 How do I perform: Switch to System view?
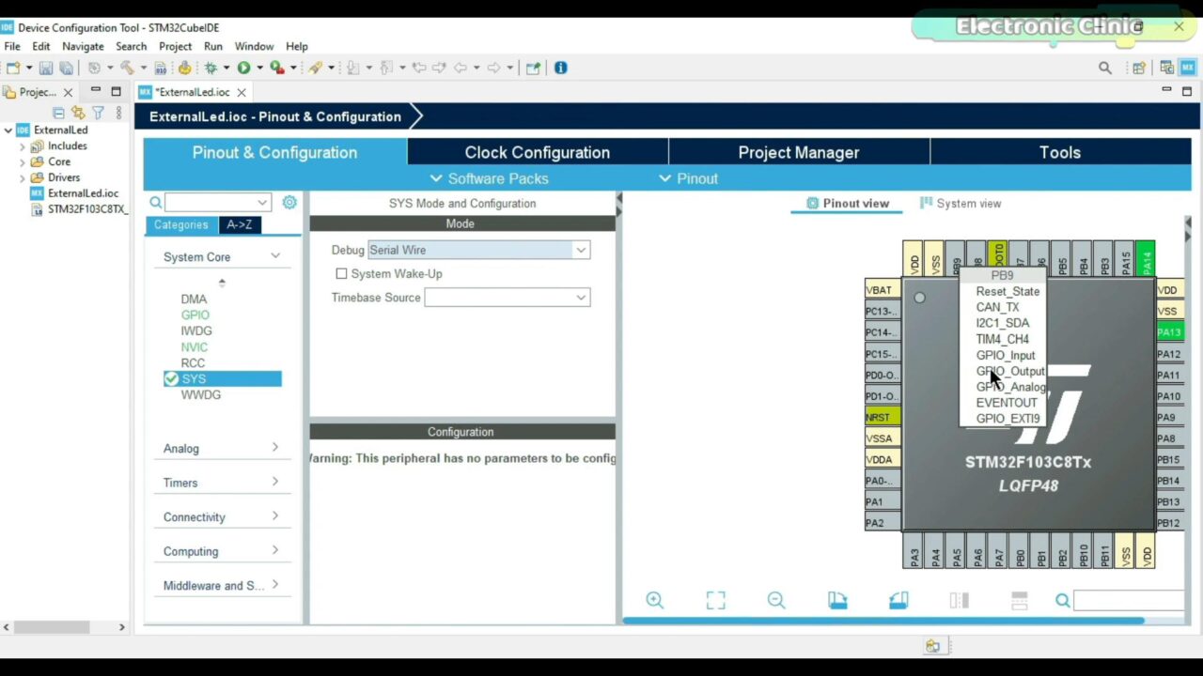point(961,203)
